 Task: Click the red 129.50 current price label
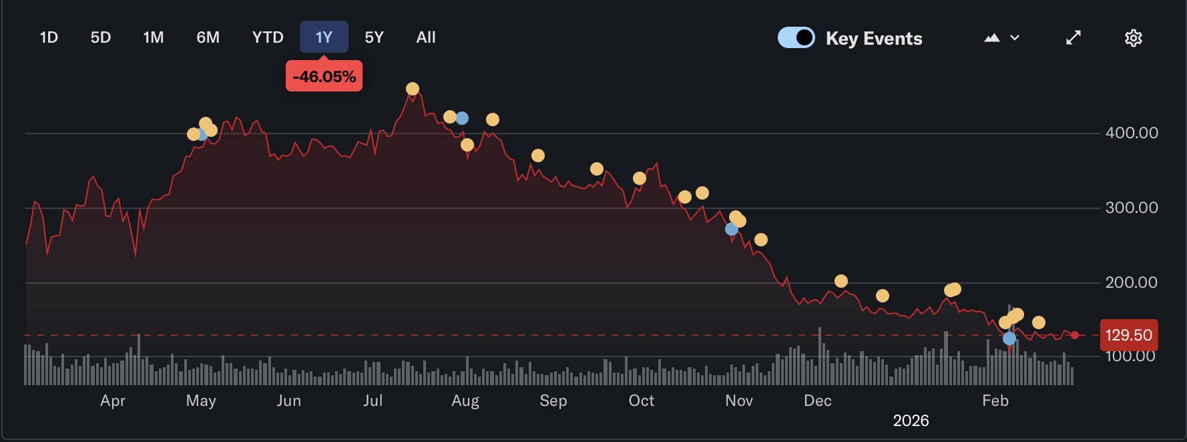pyautogui.click(x=1128, y=335)
